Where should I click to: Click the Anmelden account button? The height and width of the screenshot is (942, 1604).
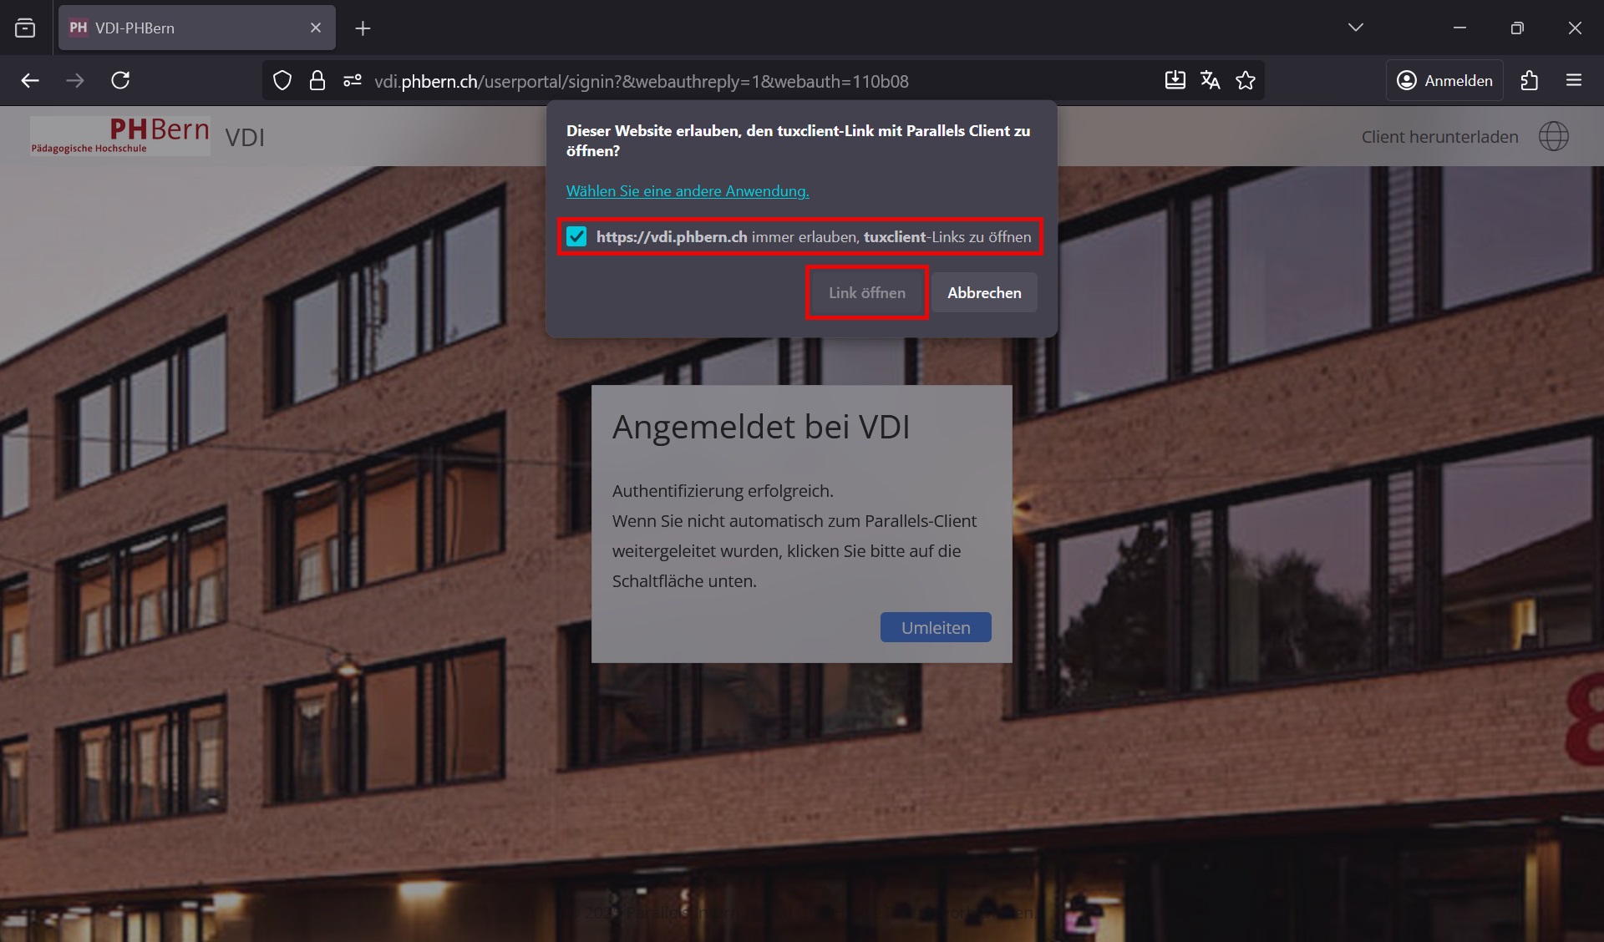(x=1444, y=80)
